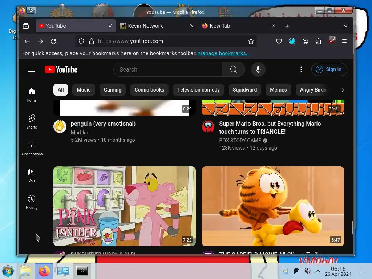
Task: Select the Comic books chip
Action: click(x=149, y=90)
